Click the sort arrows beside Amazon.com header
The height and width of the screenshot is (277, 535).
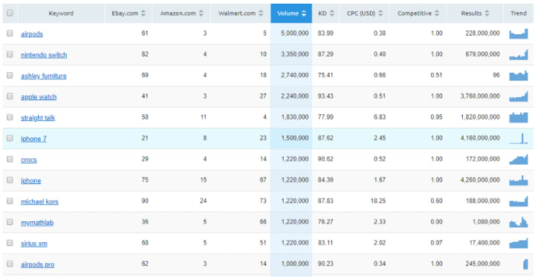[x=201, y=13]
